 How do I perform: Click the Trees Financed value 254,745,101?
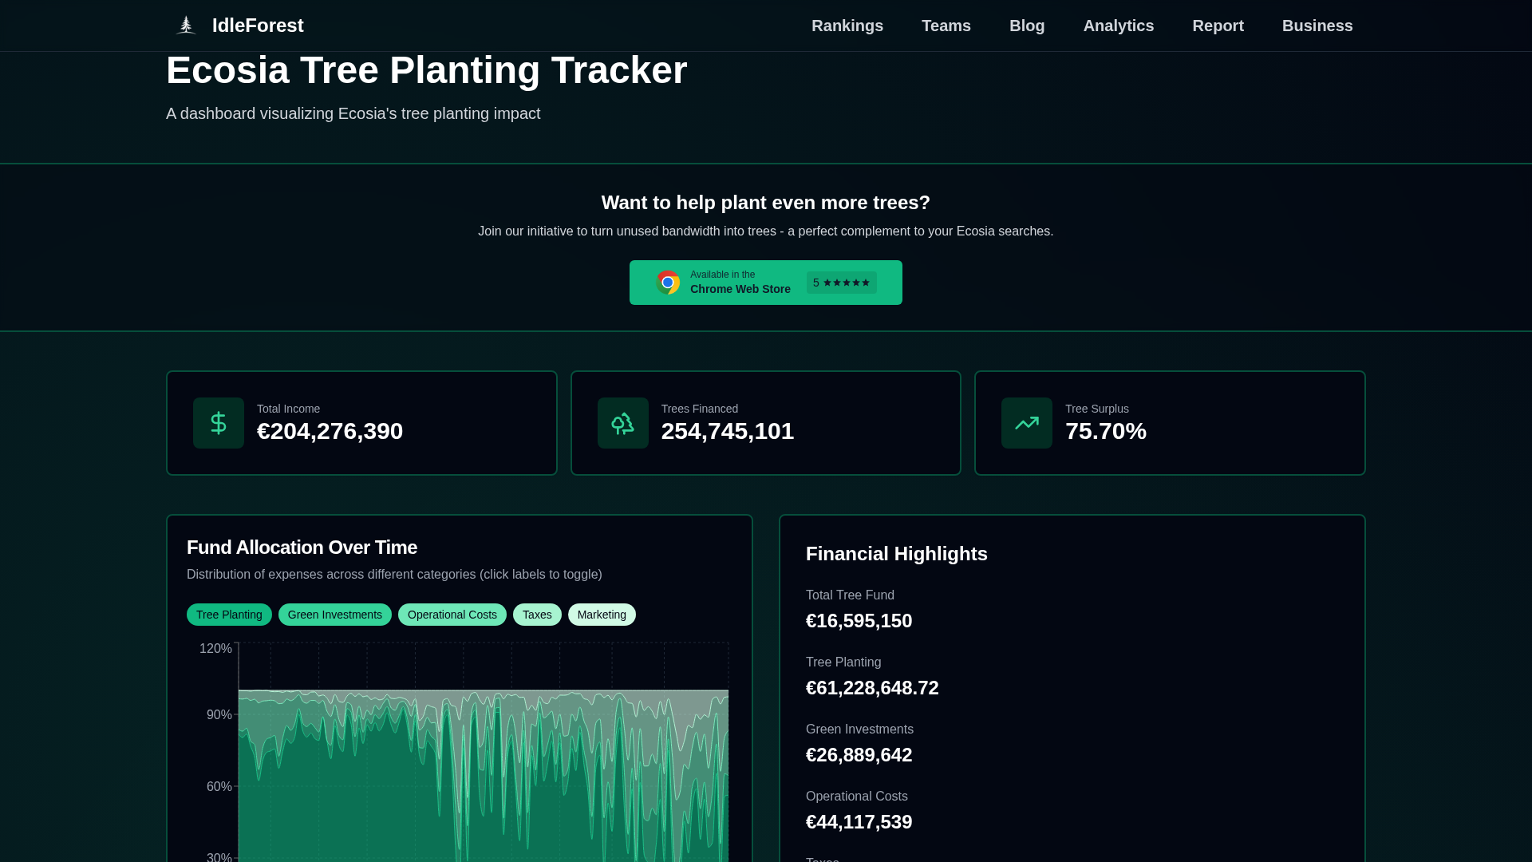coord(728,431)
